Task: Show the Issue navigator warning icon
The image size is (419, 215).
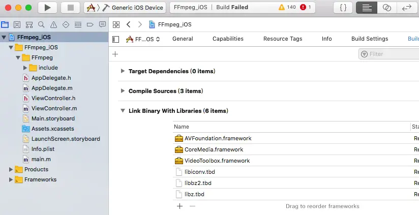Action: 53,24
